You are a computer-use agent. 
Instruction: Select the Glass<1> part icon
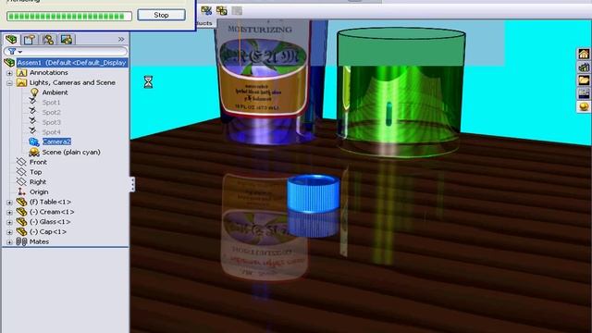pyautogui.click(x=21, y=222)
